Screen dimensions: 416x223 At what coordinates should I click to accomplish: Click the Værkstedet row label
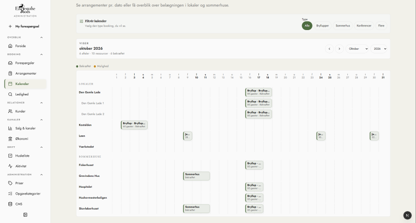(x=86, y=147)
